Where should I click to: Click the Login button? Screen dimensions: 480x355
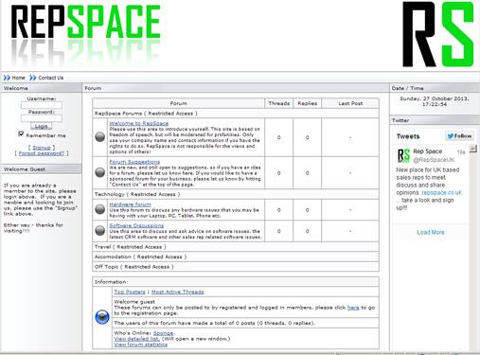[x=42, y=126]
